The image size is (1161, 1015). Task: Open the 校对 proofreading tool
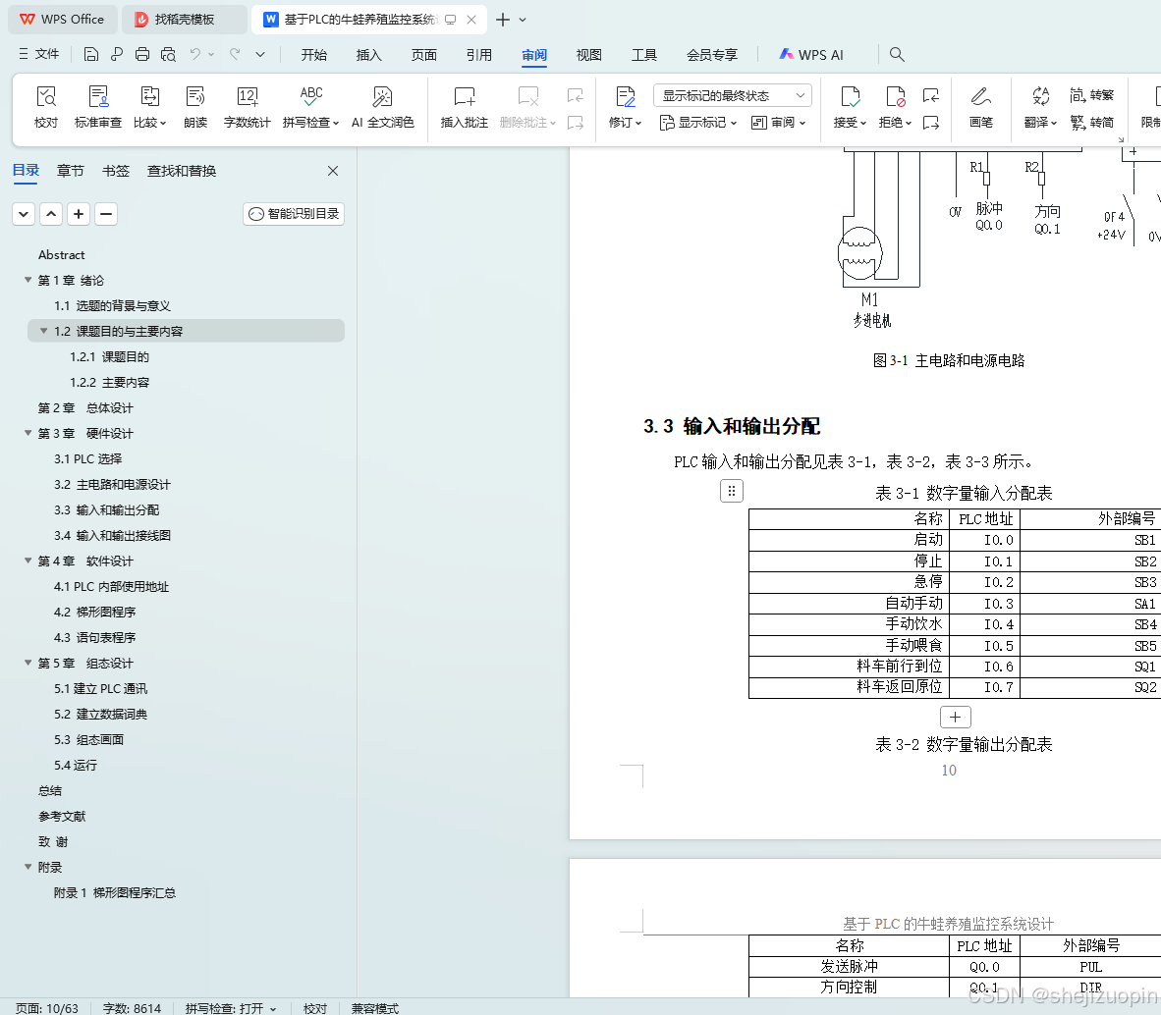coord(46,107)
